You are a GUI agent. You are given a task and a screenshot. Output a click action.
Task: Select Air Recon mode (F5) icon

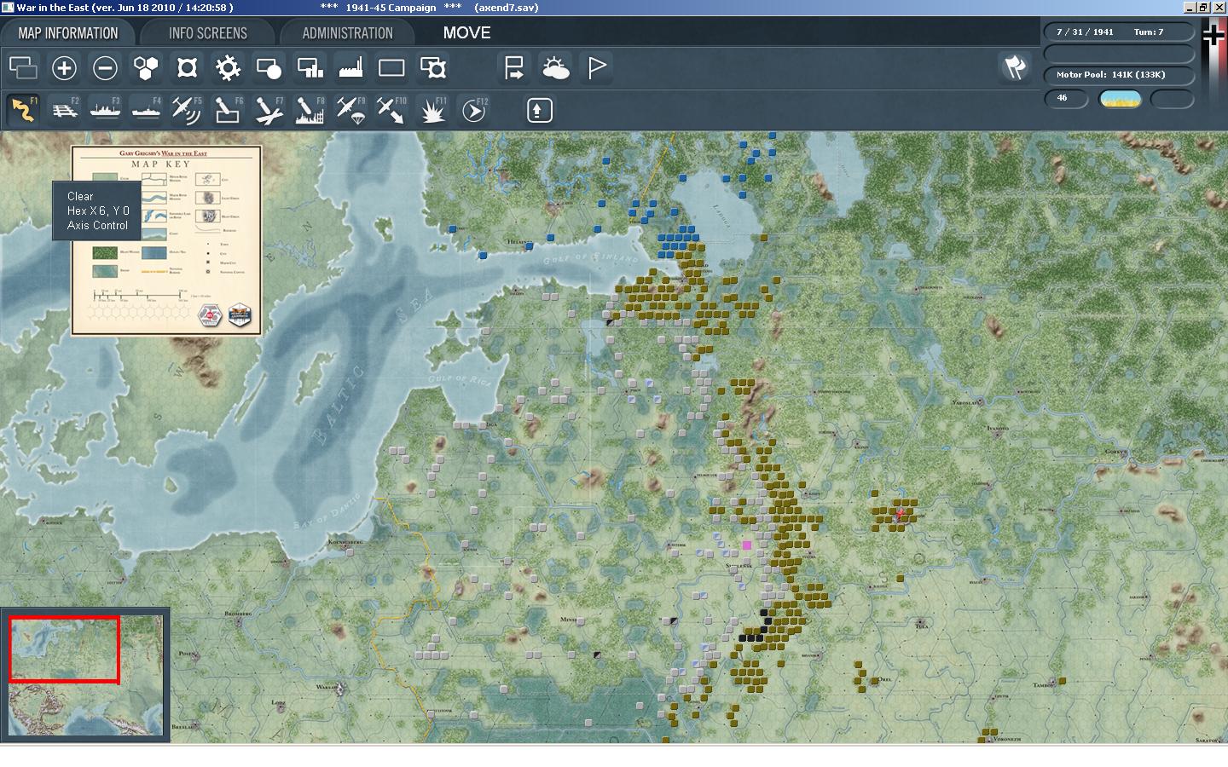coord(187,110)
